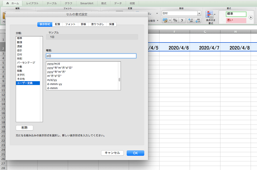Image resolution: width=257 pixels, height=170 pixels.
Task: Select パーセンテージ in the category list
Action: (x=28, y=63)
